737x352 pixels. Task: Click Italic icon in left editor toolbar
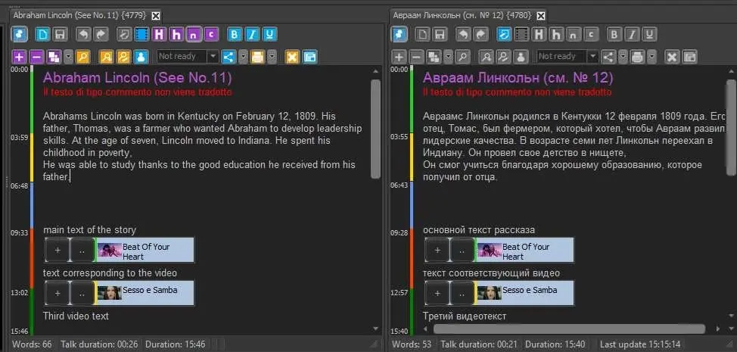coord(252,34)
